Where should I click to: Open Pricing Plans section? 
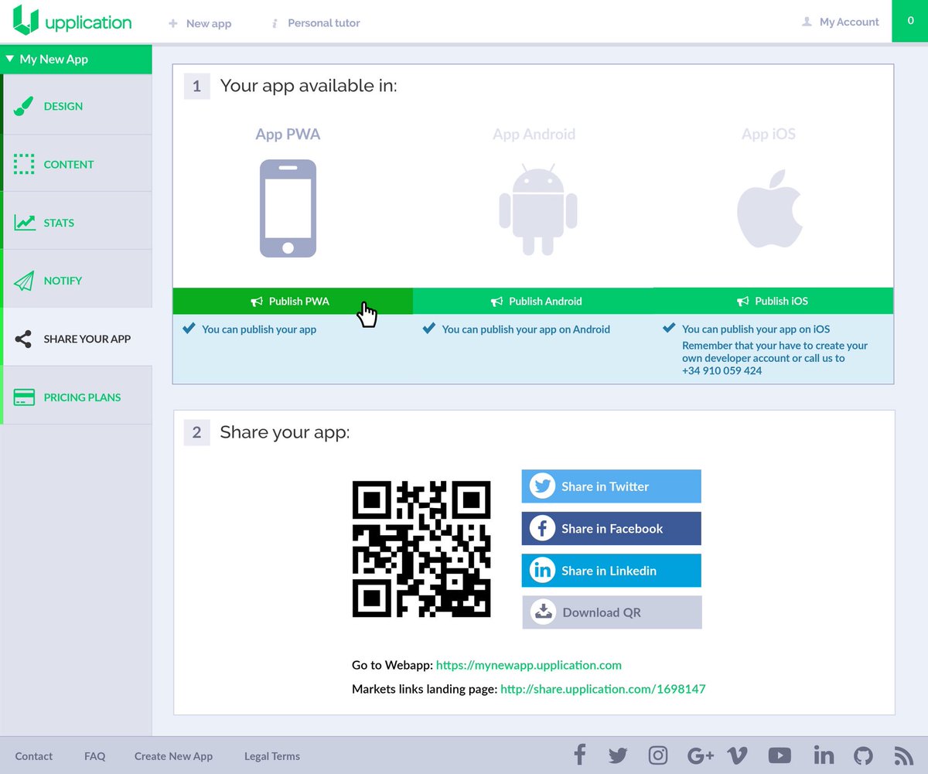pos(77,397)
